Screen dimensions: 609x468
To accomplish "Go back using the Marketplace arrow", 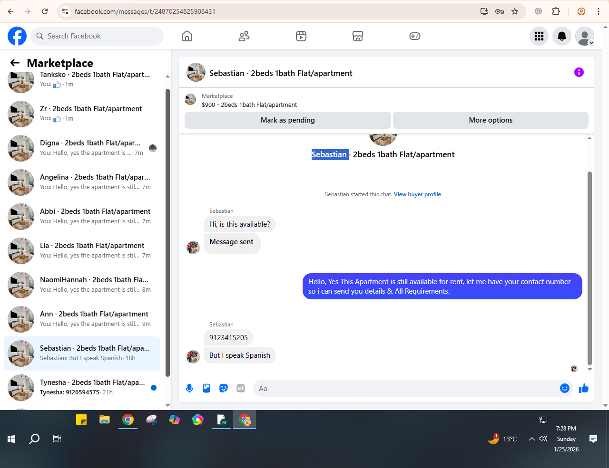I will tap(15, 63).
